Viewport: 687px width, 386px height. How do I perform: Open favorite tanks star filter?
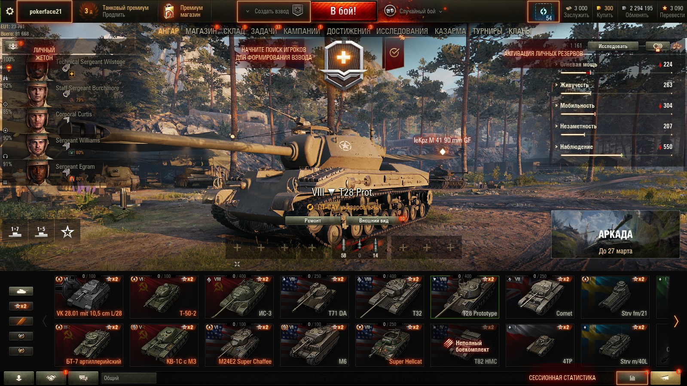tap(67, 232)
